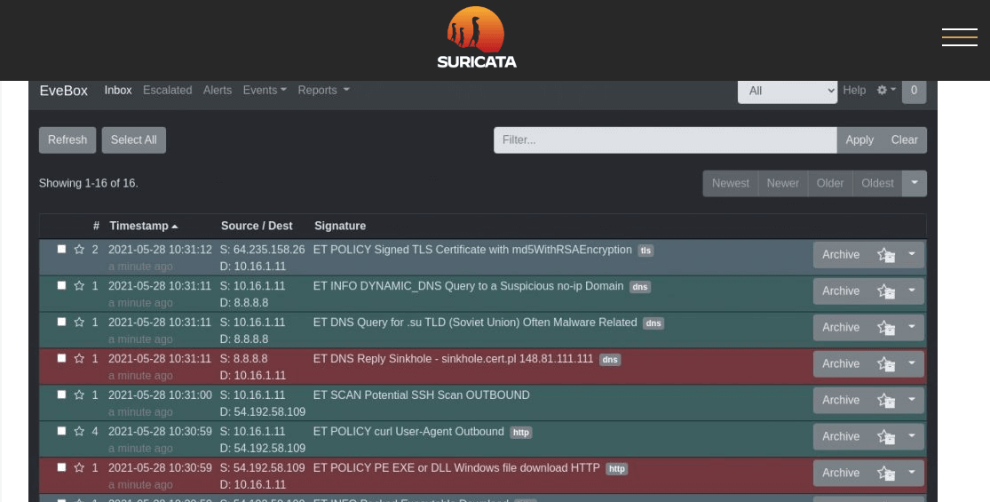Check the PE EXE or DLL download row

tap(61, 467)
